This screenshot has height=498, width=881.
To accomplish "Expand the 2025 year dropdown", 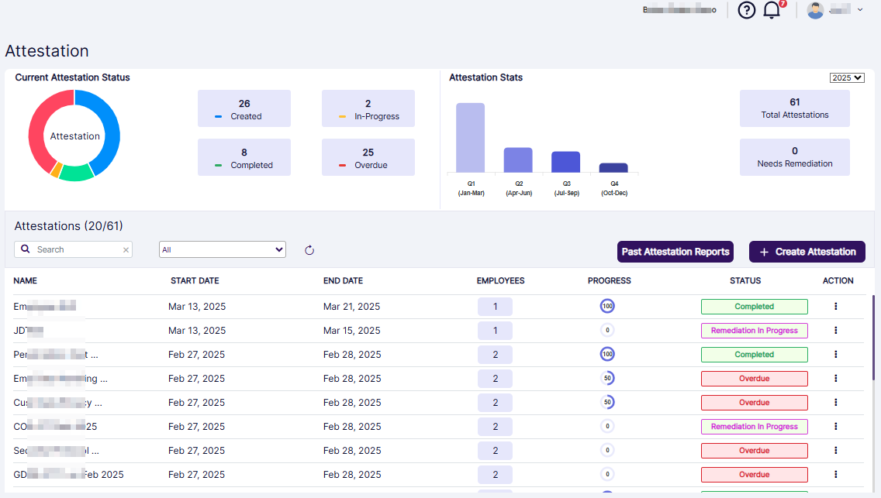I will pyautogui.click(x=847, y=78).
